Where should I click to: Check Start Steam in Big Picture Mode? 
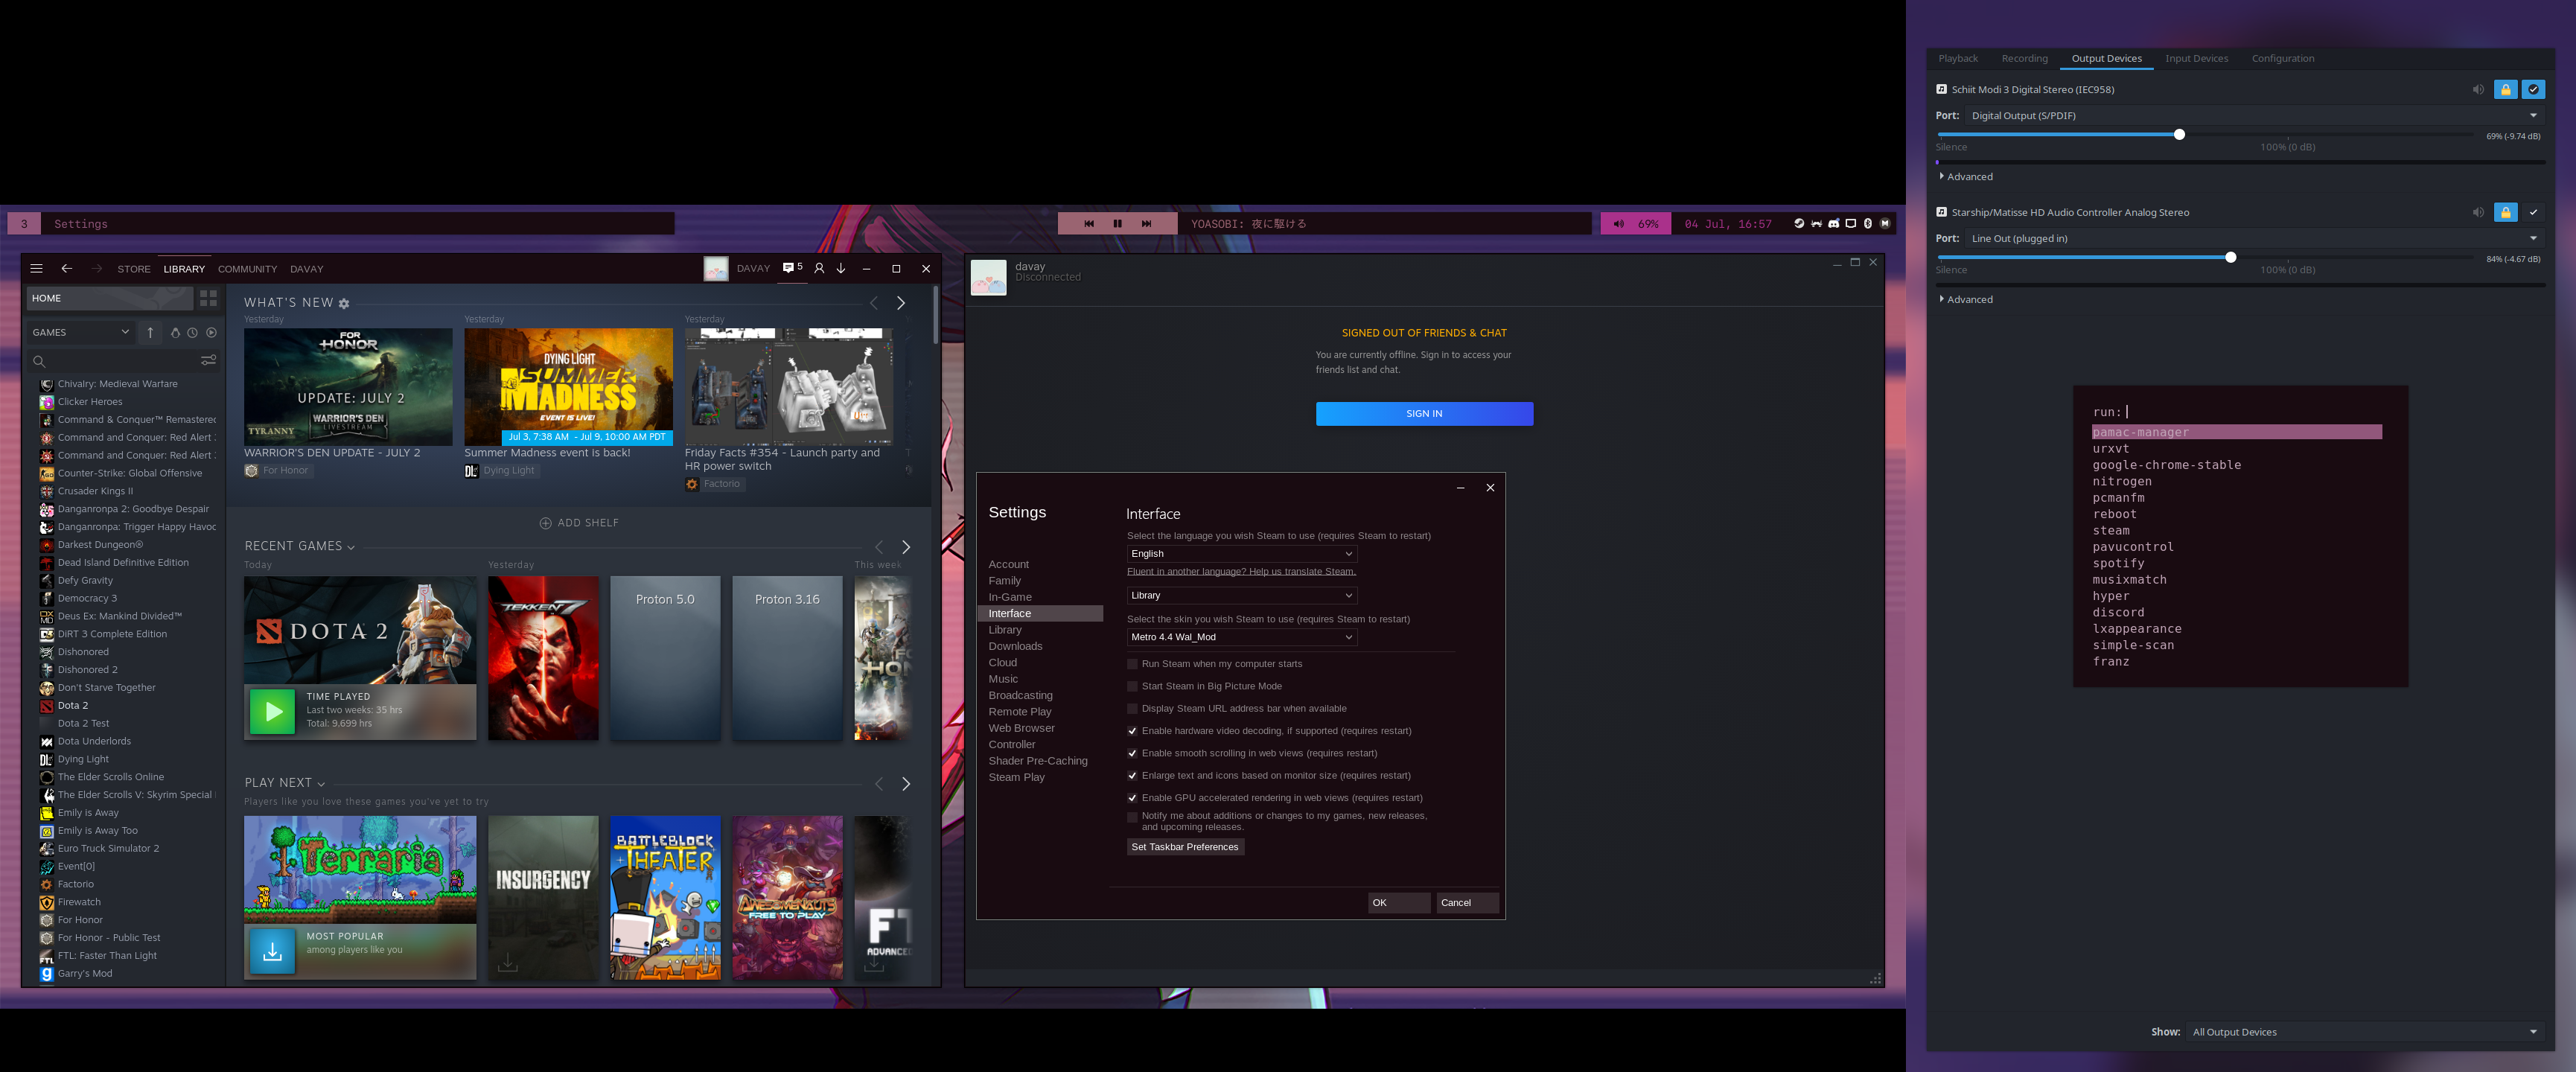(1132, 686)
